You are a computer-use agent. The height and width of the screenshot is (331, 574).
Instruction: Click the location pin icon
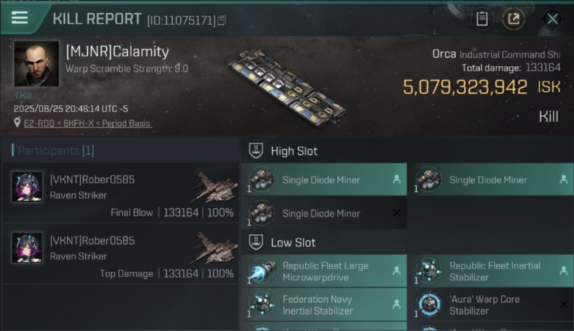[x=17, y=123]
